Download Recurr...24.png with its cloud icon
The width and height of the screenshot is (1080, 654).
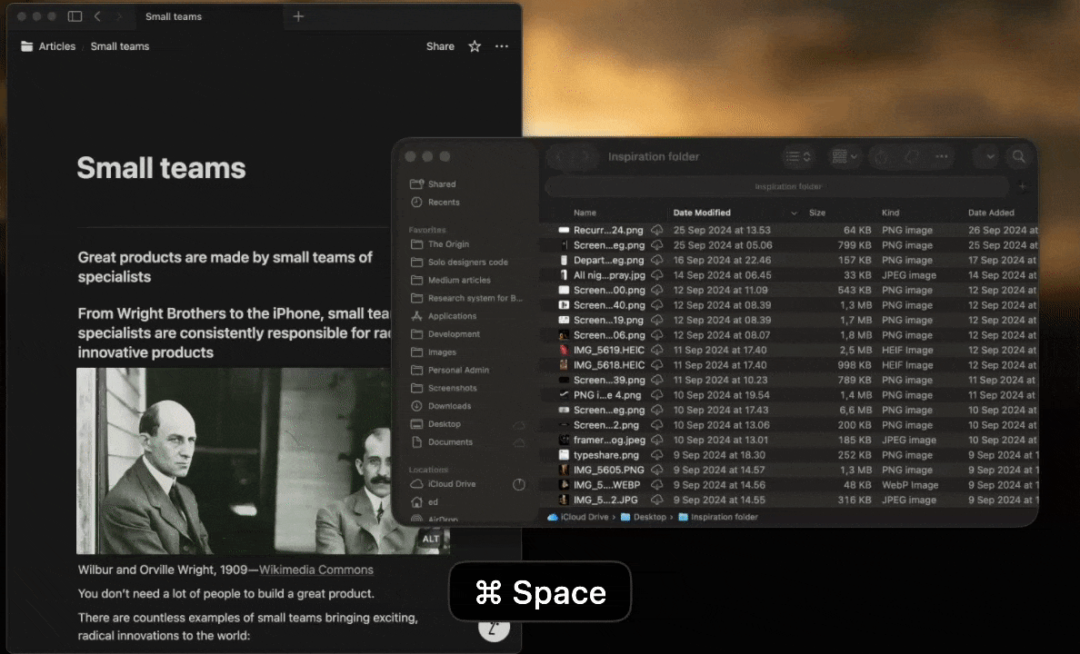tap(657, 230)
